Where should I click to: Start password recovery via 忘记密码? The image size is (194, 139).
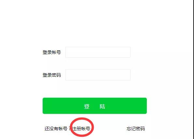click(x=136, y=129)
